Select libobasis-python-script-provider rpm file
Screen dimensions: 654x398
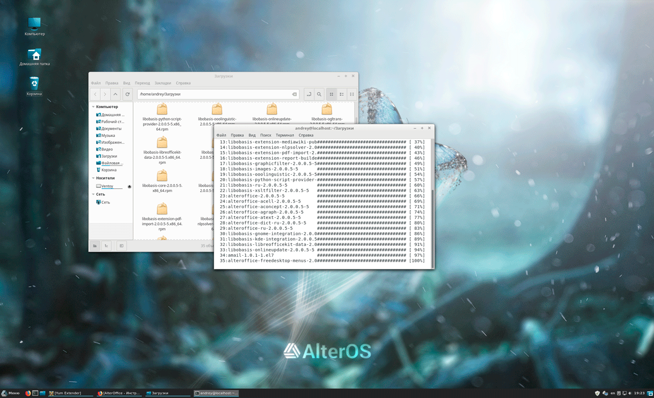click(162, 117)
